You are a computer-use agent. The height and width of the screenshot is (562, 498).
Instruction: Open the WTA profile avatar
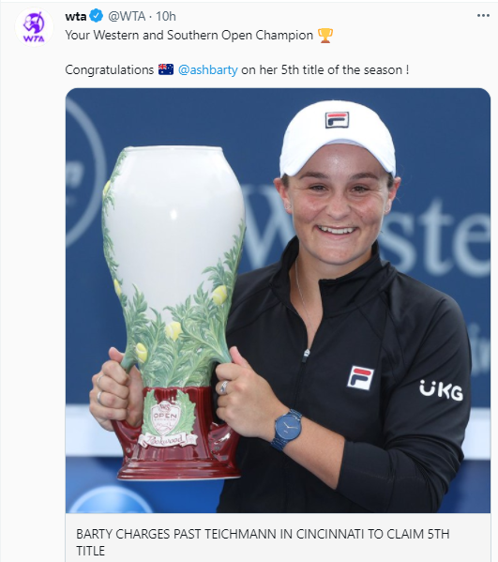coord(34,27)
